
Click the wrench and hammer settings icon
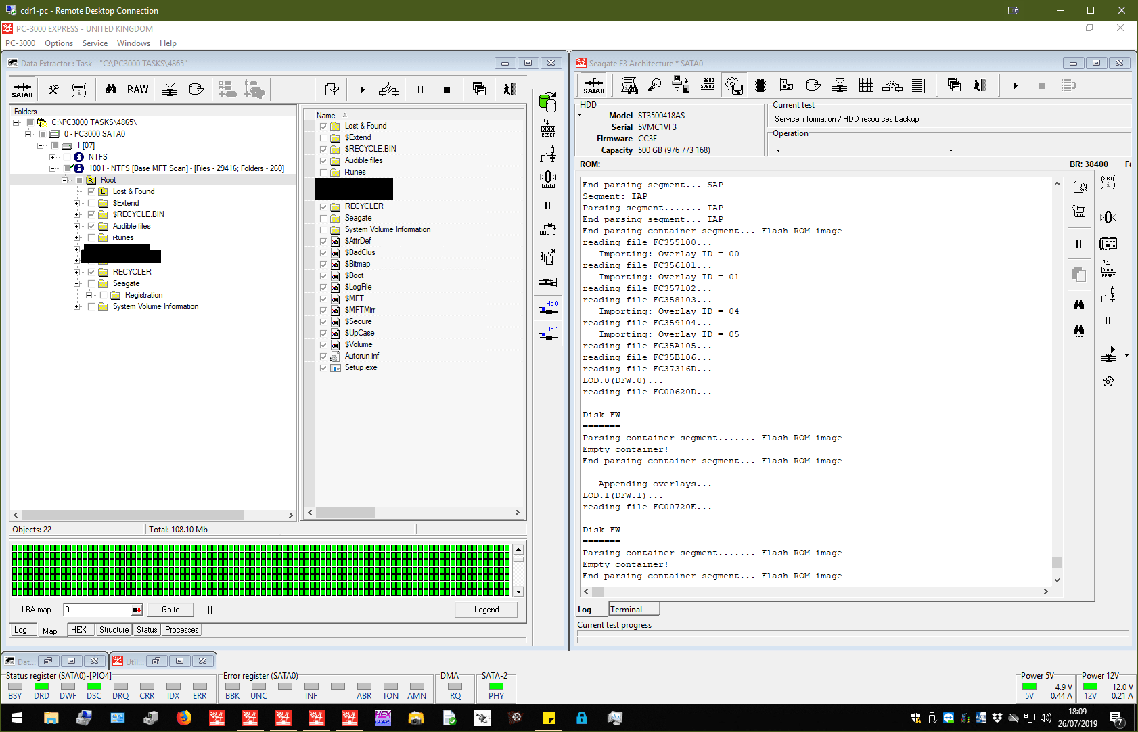click(x=53, y=89)
